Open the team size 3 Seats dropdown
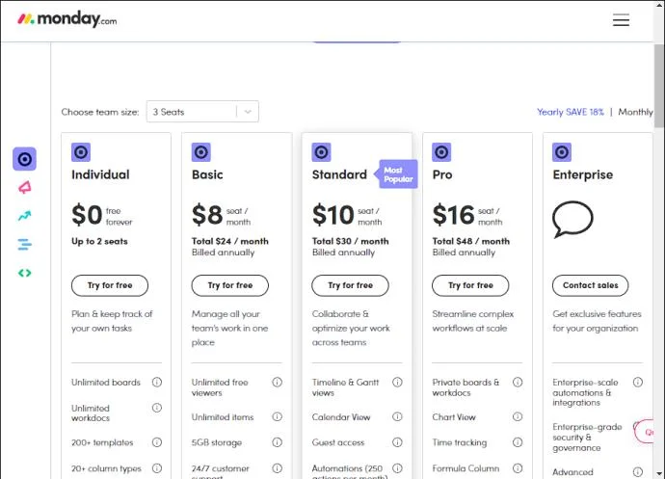 202,112
